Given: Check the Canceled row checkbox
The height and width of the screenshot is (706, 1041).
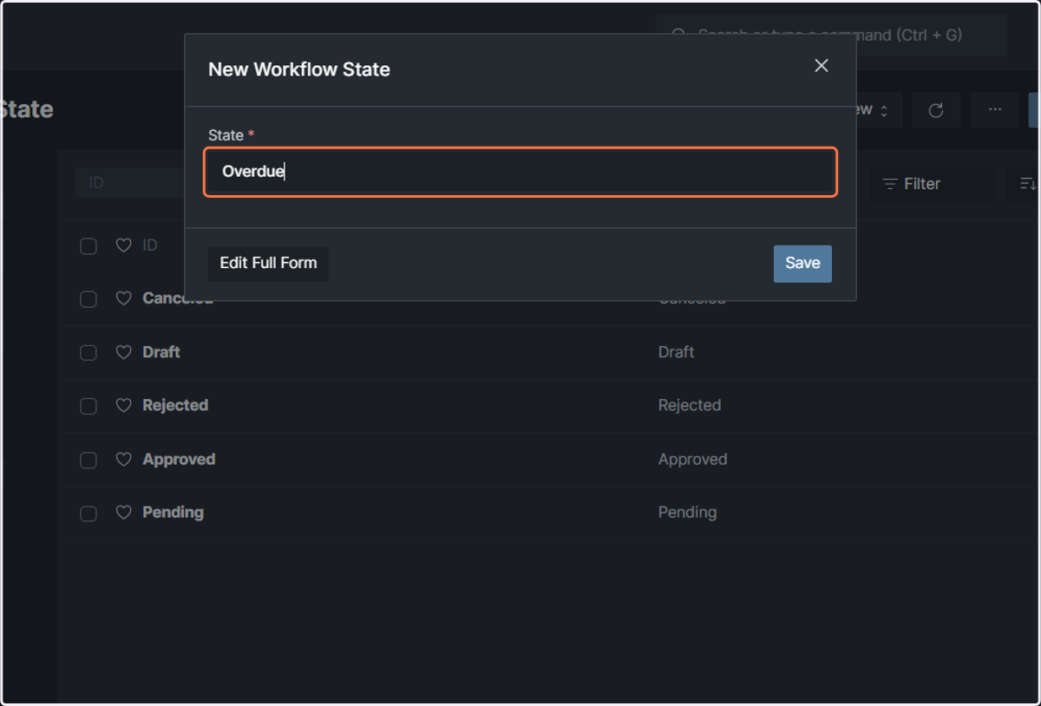Looking at the screenshot, I should point(88,299).
